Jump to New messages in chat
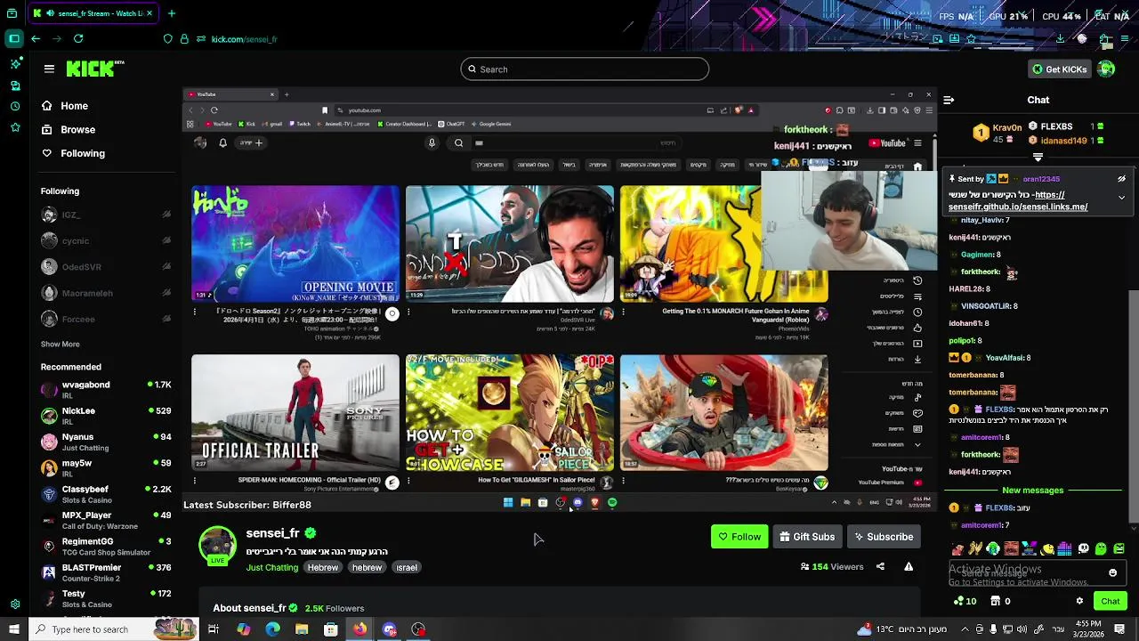The height and width of the screenshot is (641, 1139). (x=1032, y=491)
